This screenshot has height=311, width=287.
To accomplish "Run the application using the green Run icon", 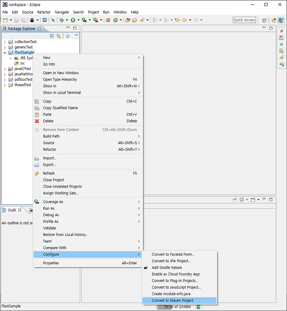I will coord(72,20).
